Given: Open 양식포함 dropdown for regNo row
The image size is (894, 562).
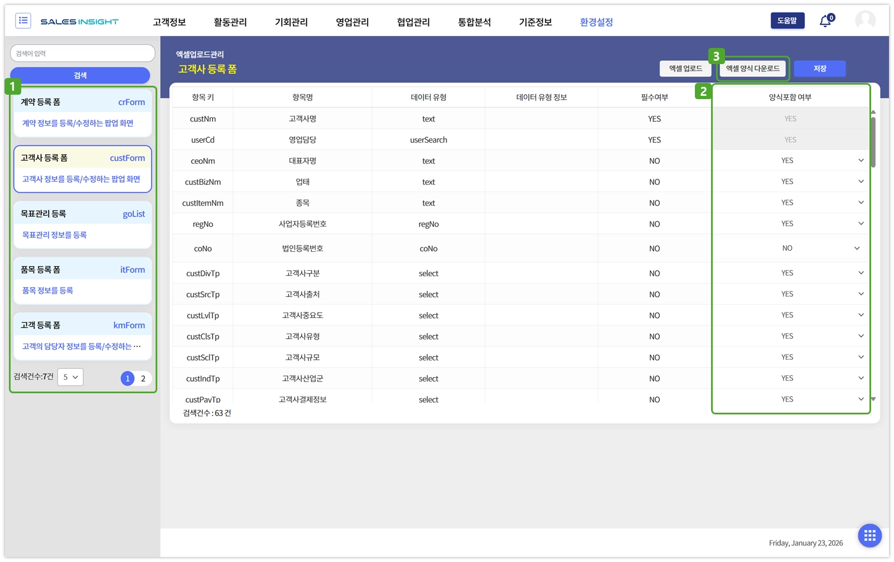Looking at the screenshot, I should pyautogui.click(x=790, y=224).
